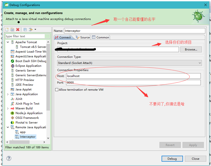This screenshot has width=211, height=166.
Task: Click the Eclipse Application icon
Action: (12, 66)
